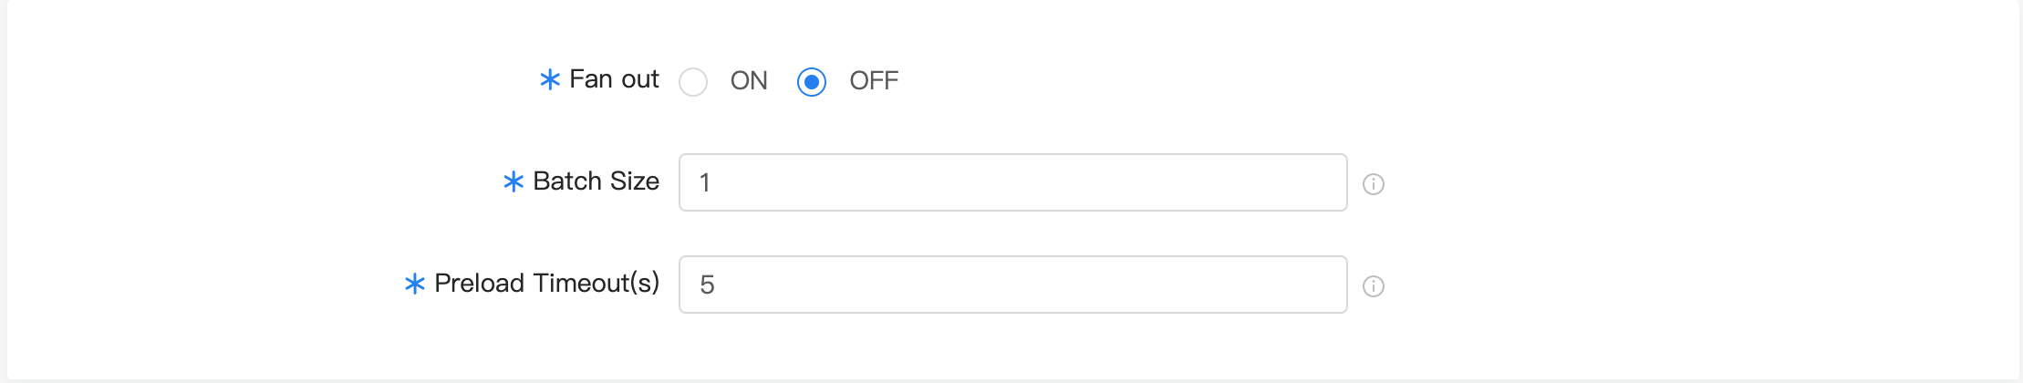Screen dimensions: 2023x383
Task: Click the OFF label text
Action: point(874,81)
